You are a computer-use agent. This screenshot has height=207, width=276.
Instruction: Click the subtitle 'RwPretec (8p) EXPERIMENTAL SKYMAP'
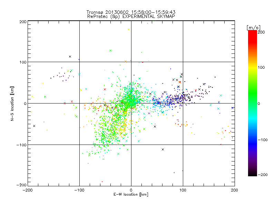(131, 16)
